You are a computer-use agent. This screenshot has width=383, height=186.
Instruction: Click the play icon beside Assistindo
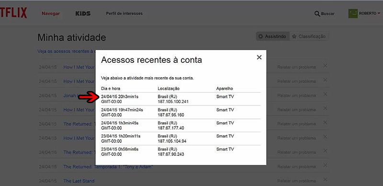(260, 36)
